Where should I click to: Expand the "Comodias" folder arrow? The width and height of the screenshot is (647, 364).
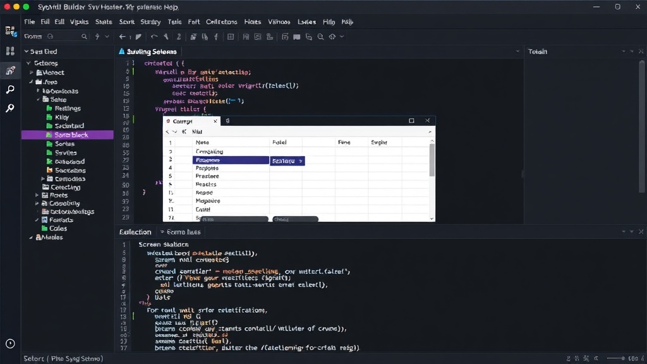click(x=43, y=179)
